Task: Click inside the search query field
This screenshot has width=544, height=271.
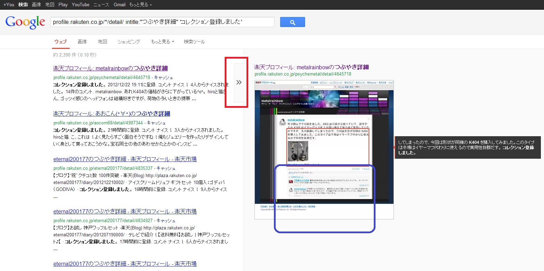Action: 162,22
